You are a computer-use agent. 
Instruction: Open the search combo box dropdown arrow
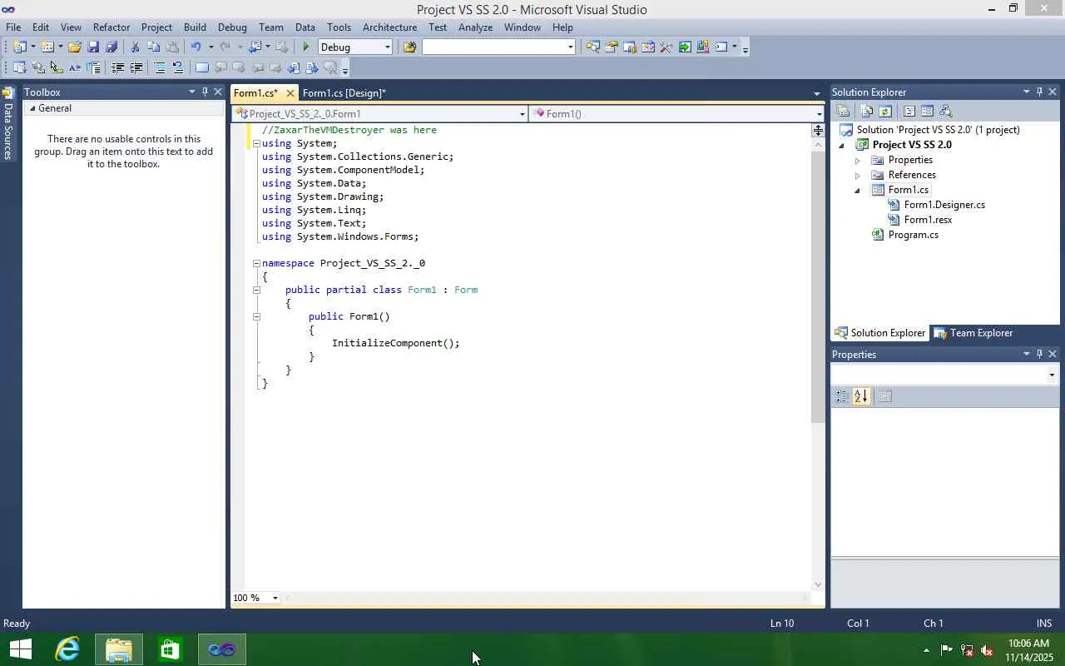pos(570,47)
